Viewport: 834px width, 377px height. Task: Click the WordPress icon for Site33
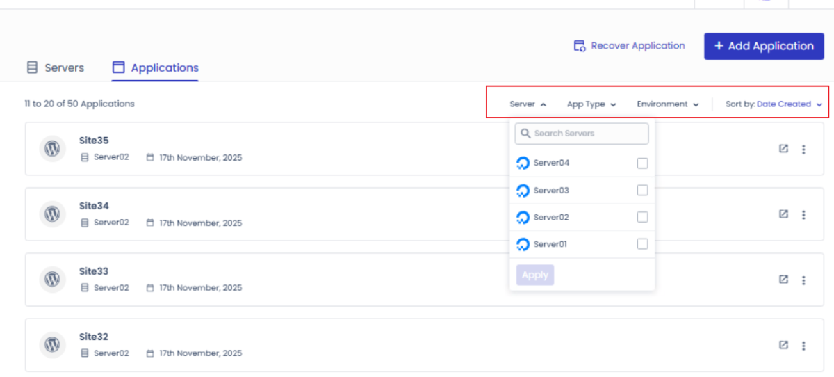point(52,280)
